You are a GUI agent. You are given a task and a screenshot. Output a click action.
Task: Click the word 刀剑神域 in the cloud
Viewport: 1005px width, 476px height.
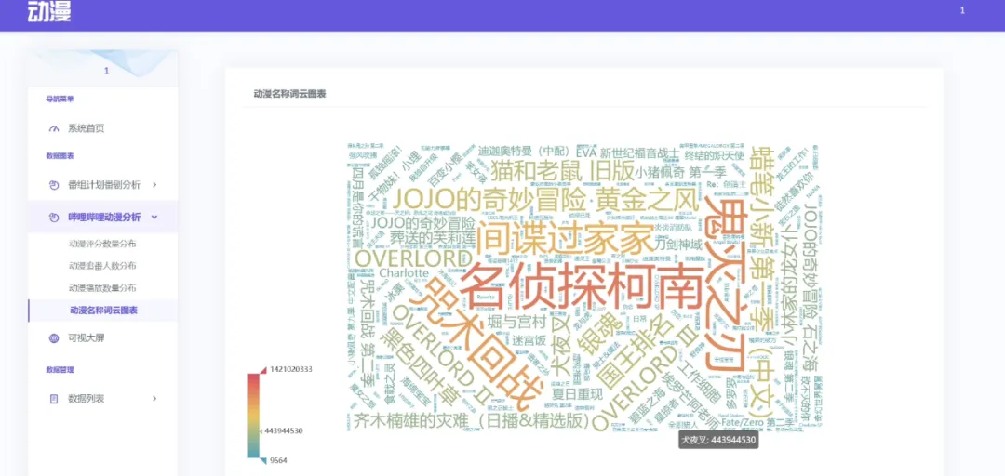pyautogui.click(x=680, y=244)
